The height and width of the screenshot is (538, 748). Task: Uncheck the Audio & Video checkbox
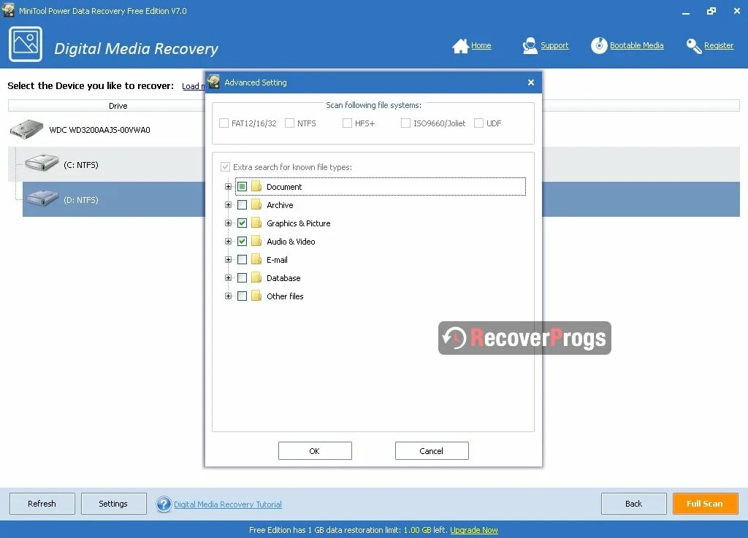pos(243,241)
